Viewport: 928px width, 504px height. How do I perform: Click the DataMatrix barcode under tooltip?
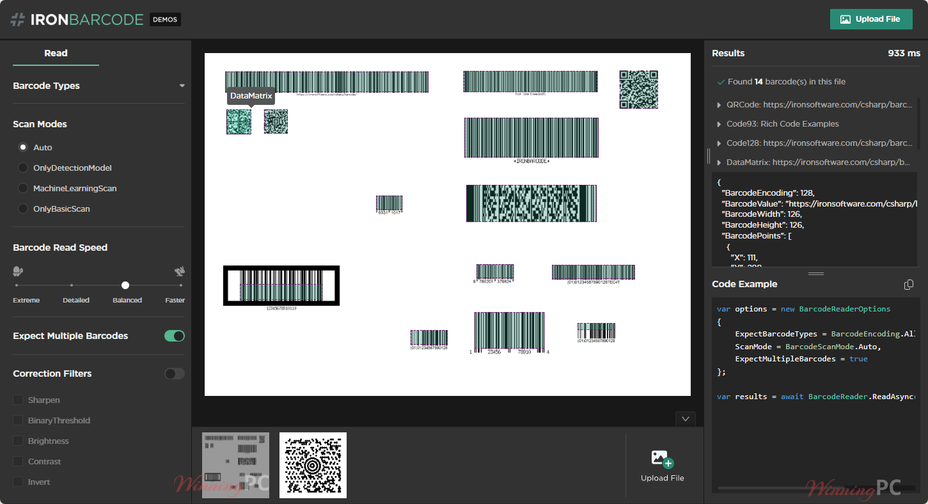pyautogui.click(x=239, y=122)
